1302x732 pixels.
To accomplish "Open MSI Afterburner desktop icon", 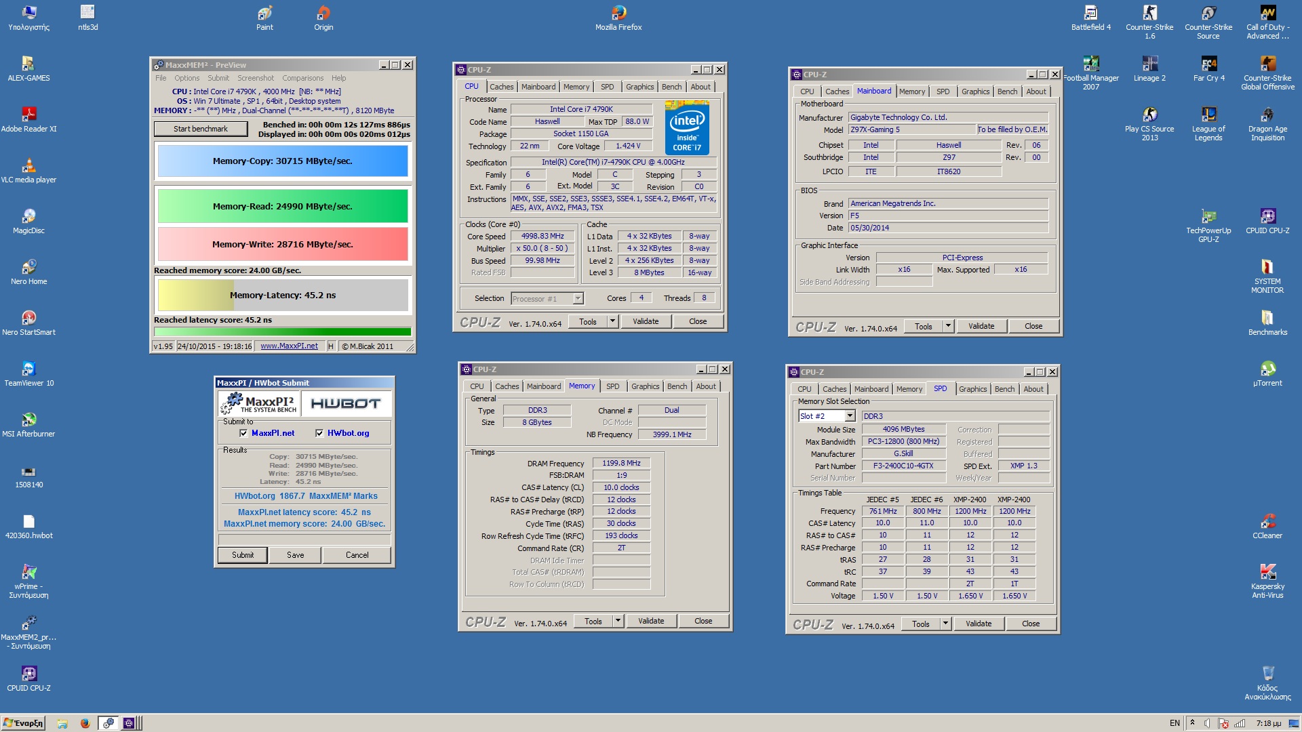I will coord(28,425).
